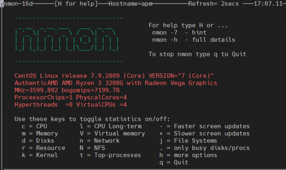Click the green nmon ASCII art logo

[x=67, y=40]
